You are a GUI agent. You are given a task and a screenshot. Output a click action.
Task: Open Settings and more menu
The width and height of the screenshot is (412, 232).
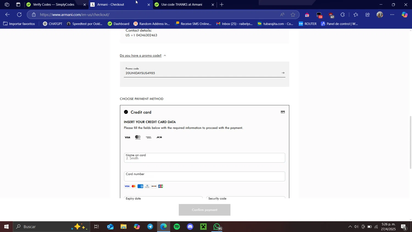(392, 15)
